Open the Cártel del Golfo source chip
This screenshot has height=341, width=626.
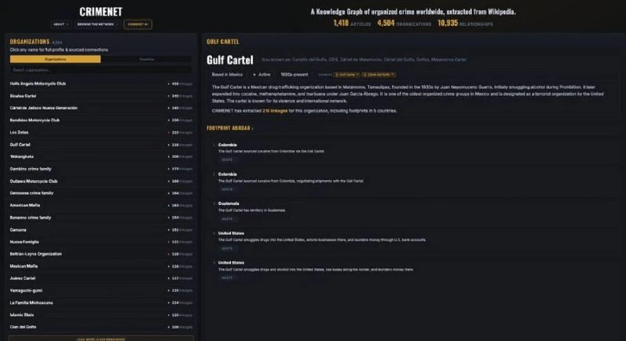click(x=379, y=74)
